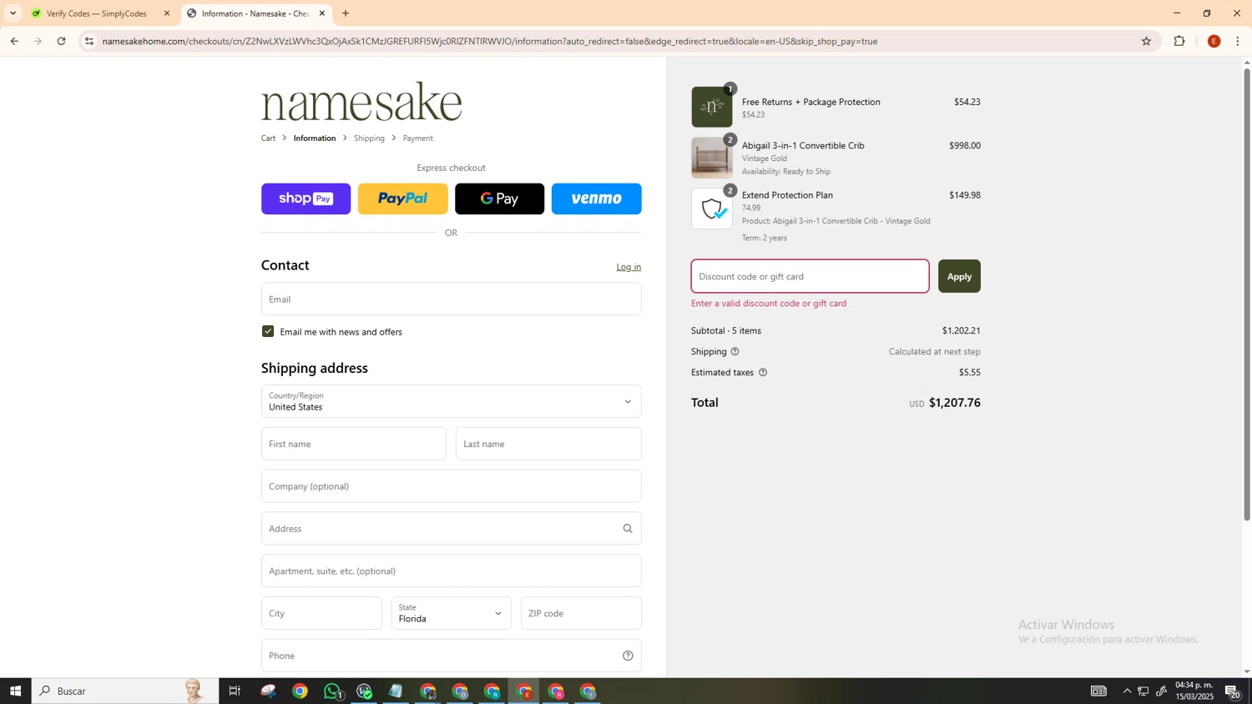
Task: Open the Extend Protection Plan thumbnail
Action: [x=712, y=209]
